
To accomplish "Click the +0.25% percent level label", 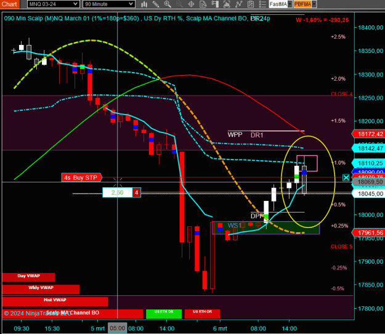I will click(339, 226).
